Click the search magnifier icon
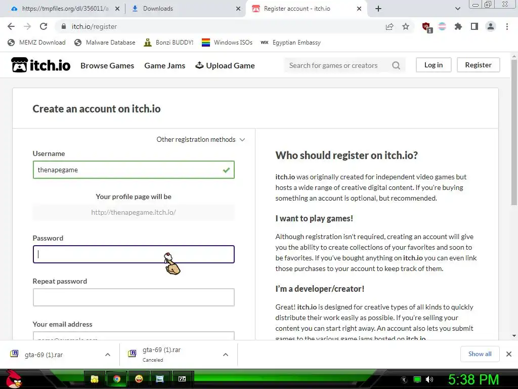 (x=396, y=65)
